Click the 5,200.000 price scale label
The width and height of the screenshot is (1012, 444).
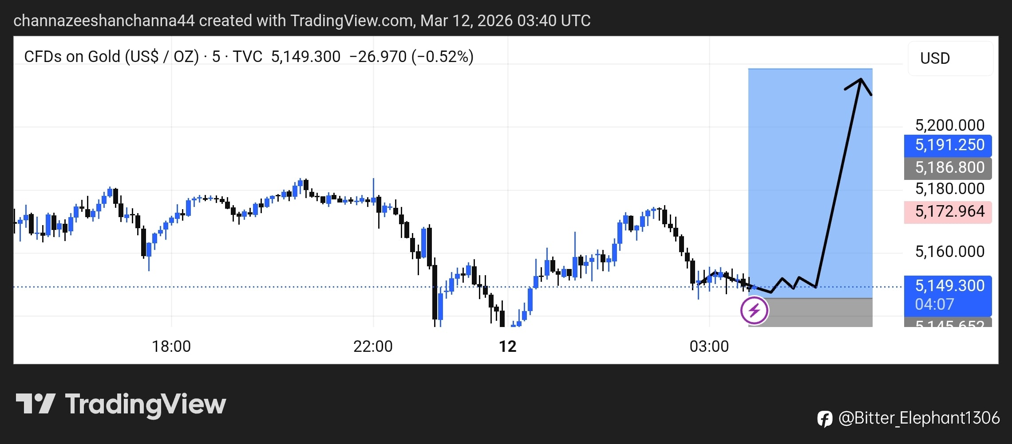949,125
